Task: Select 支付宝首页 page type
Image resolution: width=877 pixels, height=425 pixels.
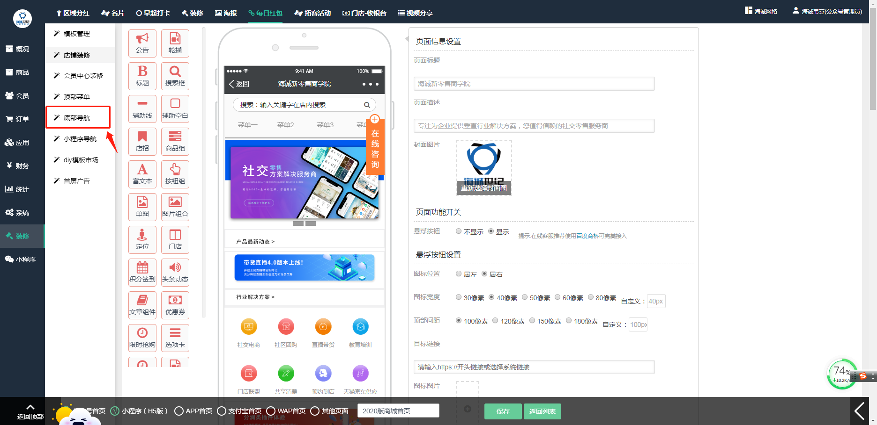Action: (222, 411)
